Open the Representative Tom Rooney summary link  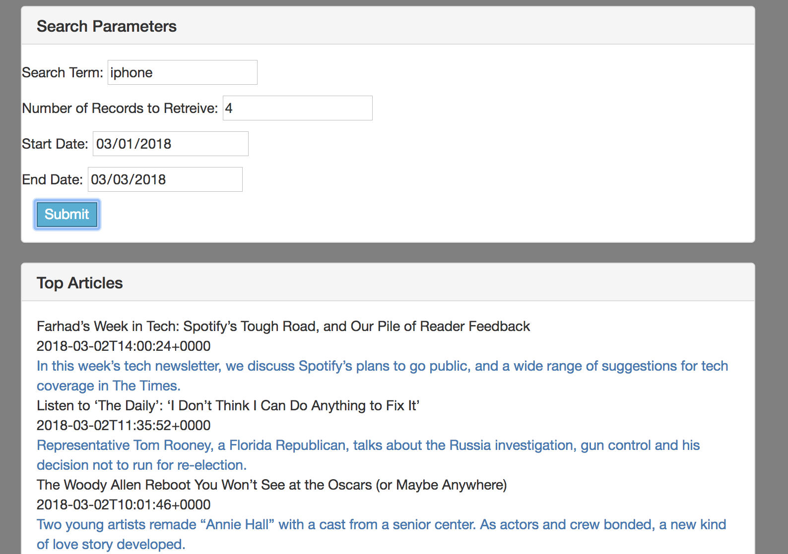point(368,445)
